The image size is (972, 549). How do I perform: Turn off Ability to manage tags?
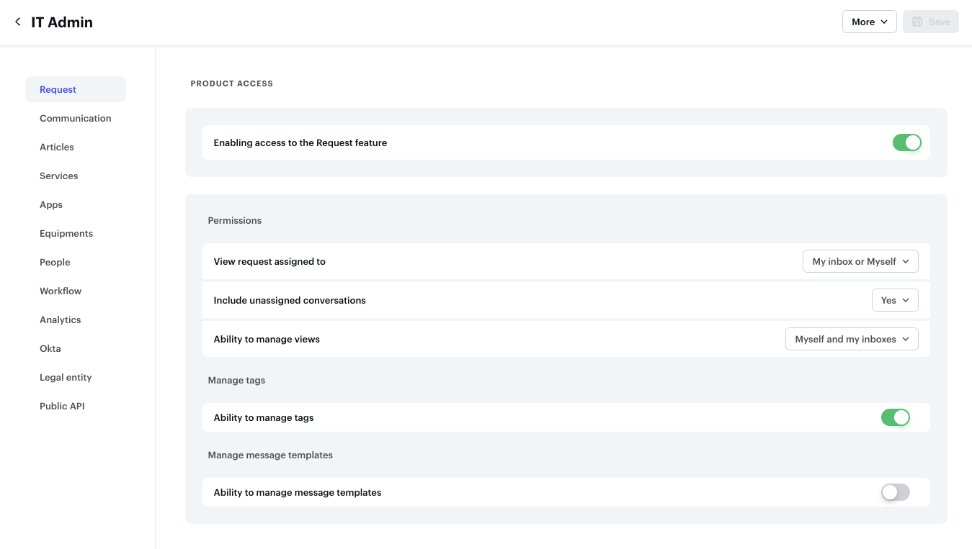coord(895,417)
